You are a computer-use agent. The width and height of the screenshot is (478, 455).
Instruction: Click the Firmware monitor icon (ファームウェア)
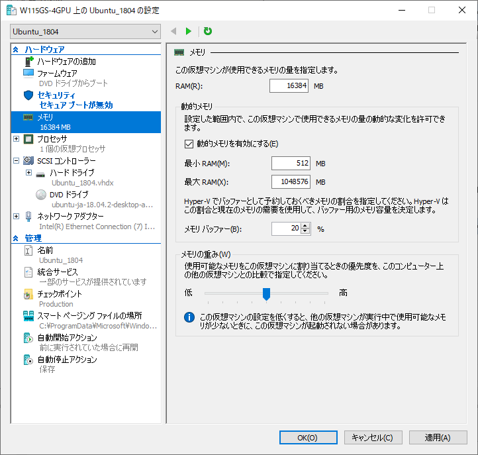click(28, 74)
